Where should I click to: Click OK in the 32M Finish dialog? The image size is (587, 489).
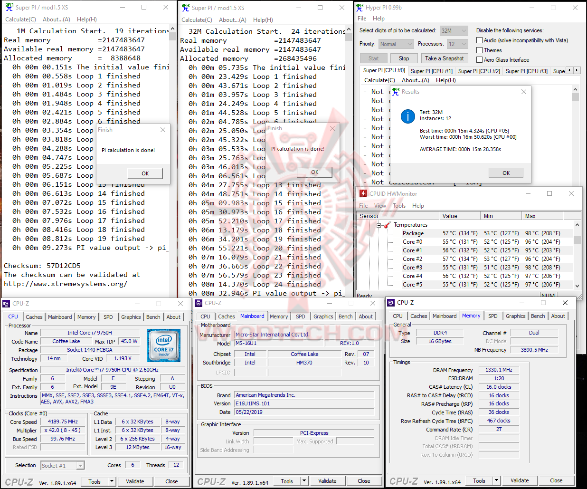314,172
